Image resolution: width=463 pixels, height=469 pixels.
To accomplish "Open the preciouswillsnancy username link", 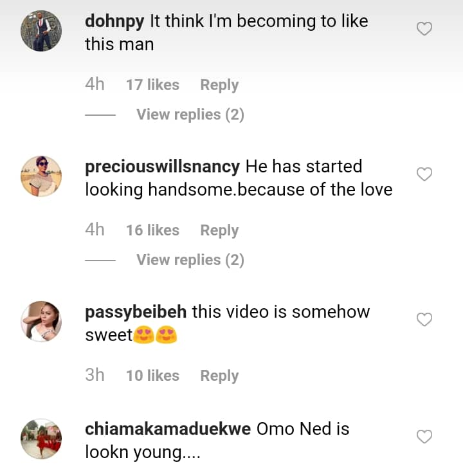I will click(162, 167).
